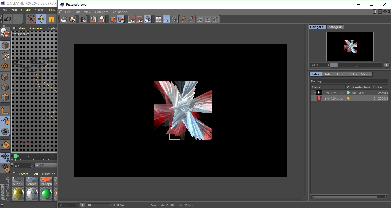Click the bottom zoom percentage stepper arrows
This screenshot has width=391, height=208.
(77, 205)
